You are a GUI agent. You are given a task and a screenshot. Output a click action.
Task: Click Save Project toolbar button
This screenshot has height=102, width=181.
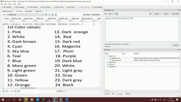[70, 7]
